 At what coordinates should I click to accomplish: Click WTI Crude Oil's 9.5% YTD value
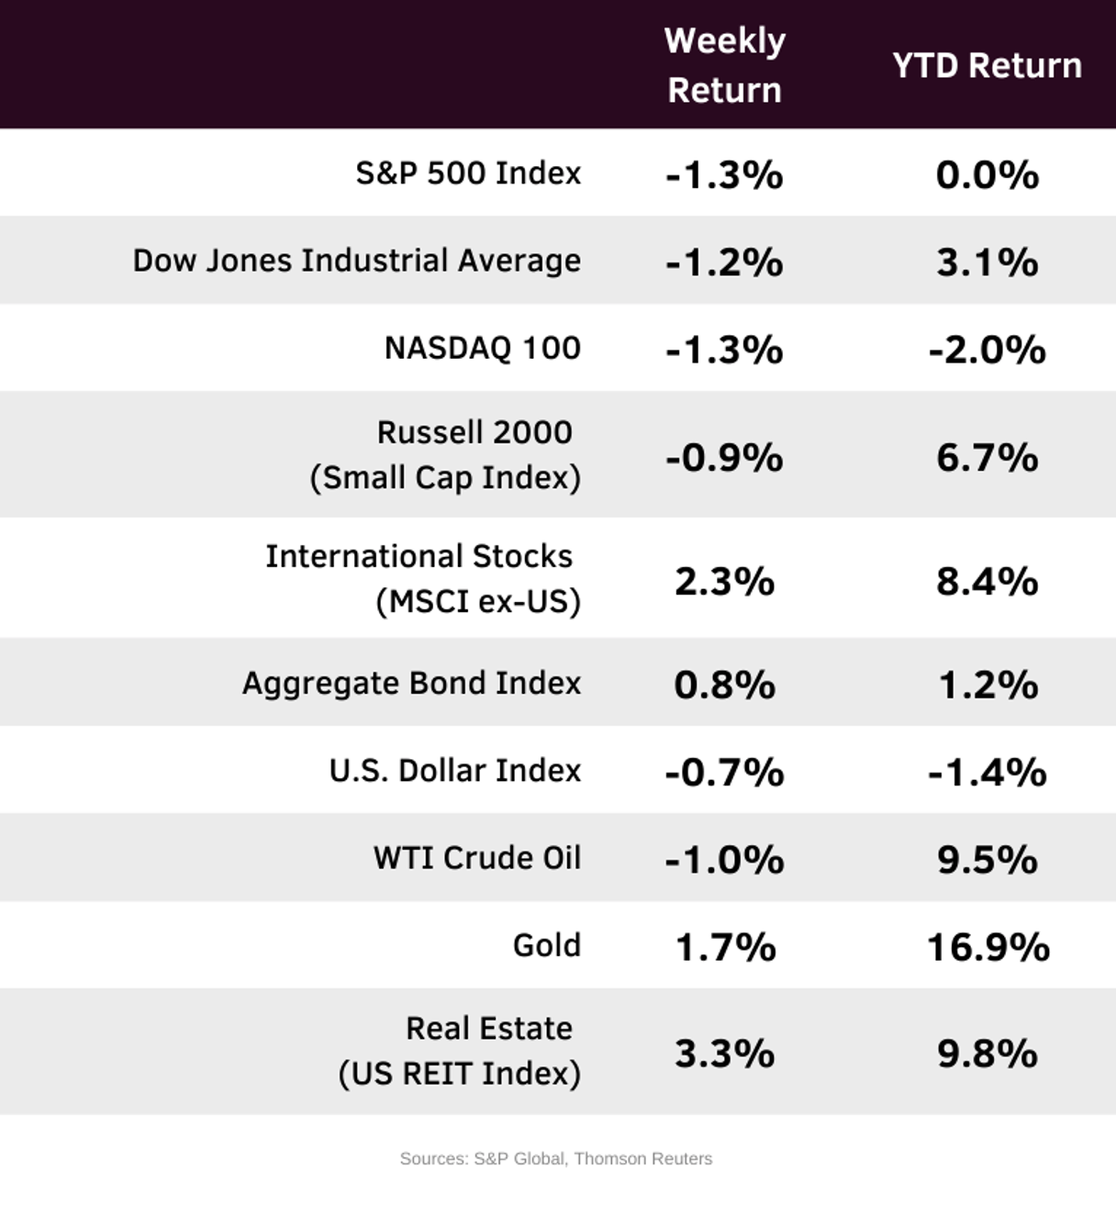[x=988, y=860]
